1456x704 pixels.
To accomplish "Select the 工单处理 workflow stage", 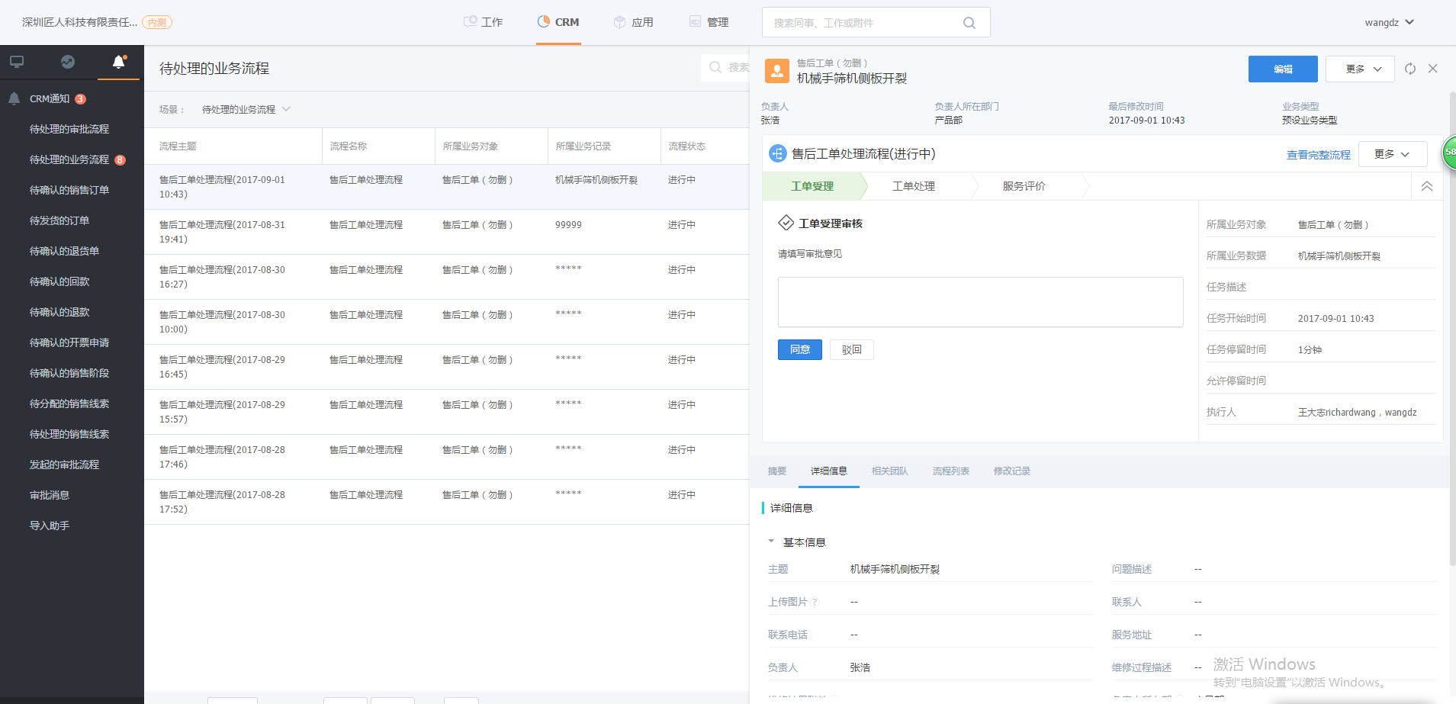I will [913, 186].
